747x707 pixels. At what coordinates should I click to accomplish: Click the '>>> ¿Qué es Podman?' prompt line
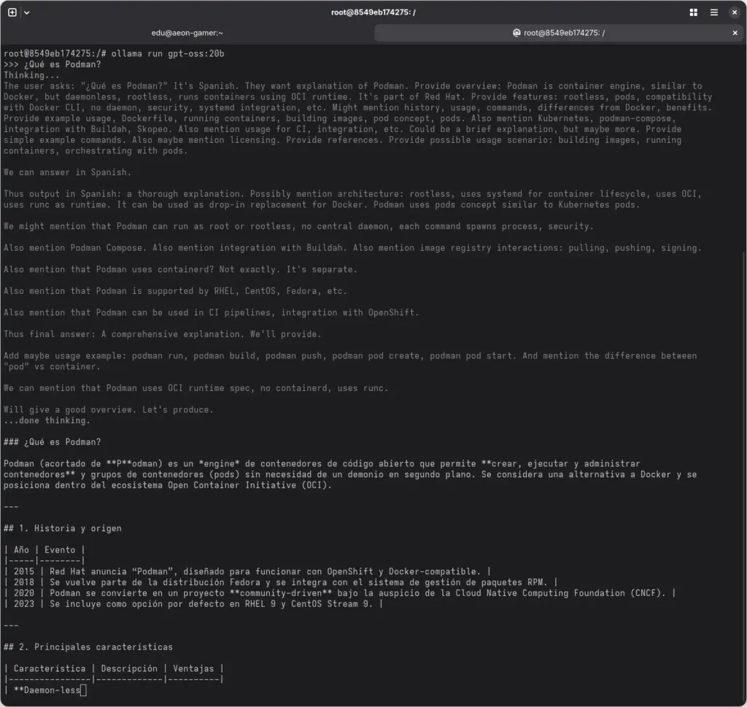pos(52,64)
